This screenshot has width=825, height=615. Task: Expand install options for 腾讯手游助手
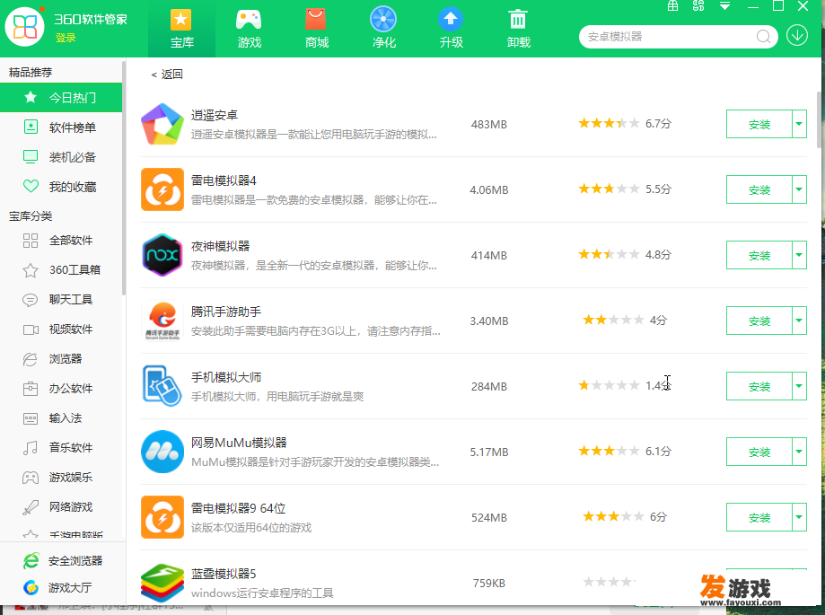(x=799, y=321)
